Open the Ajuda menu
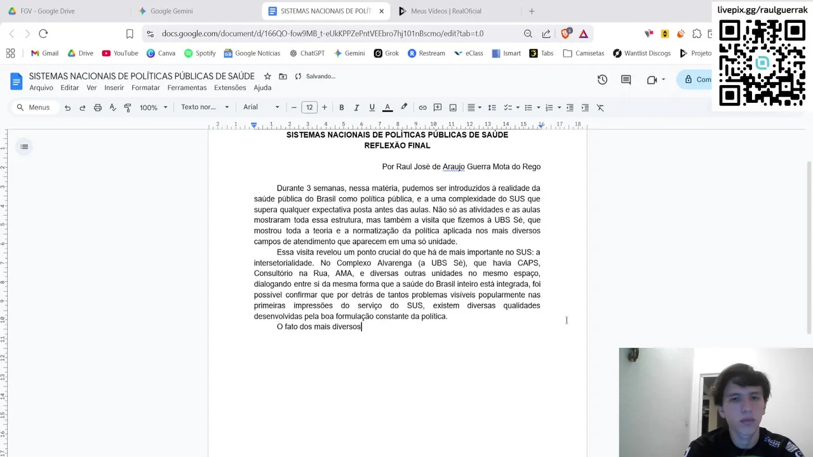 pyautogui.click(x=262, y=88)
